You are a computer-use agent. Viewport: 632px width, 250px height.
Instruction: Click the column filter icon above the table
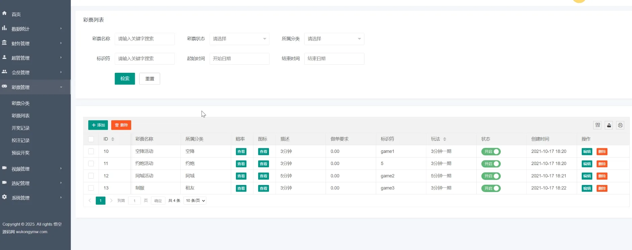tap(598, 125)
